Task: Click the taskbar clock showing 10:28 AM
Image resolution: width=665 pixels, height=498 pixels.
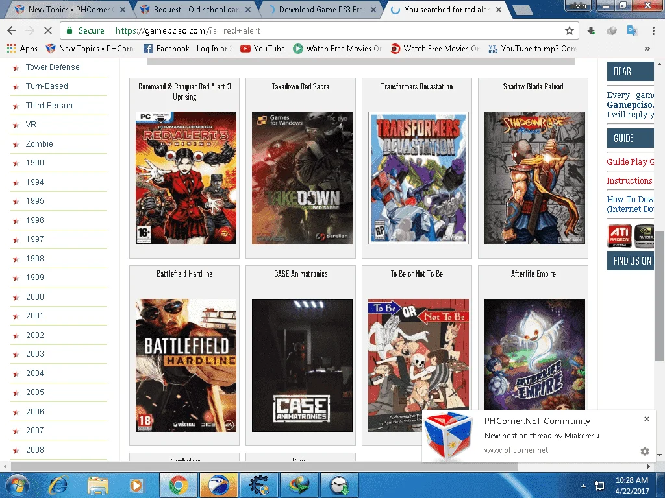Action: click(632, 486)
